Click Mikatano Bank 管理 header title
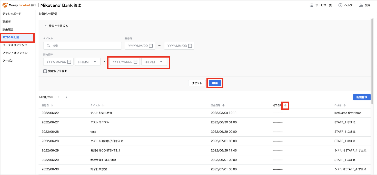 coord(61,5)
